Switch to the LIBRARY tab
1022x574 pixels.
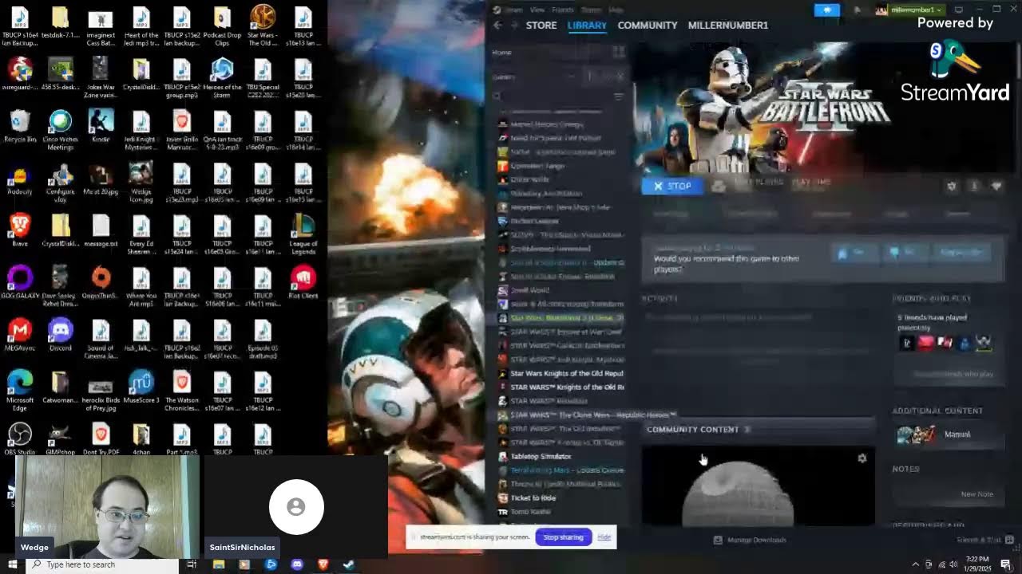(x=587, y=26)
